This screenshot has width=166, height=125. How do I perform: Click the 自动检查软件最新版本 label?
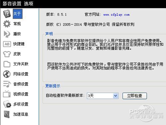point(65,95)
